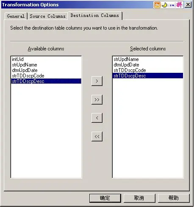Click the double left arrow remove-all button
This screenshot has height=207, width=194.
point(97,136)
